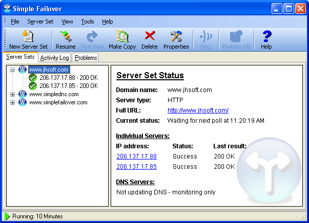Open the Tools menu
The width and height of the screenshot is (309, 223).
tap(88, 21)
